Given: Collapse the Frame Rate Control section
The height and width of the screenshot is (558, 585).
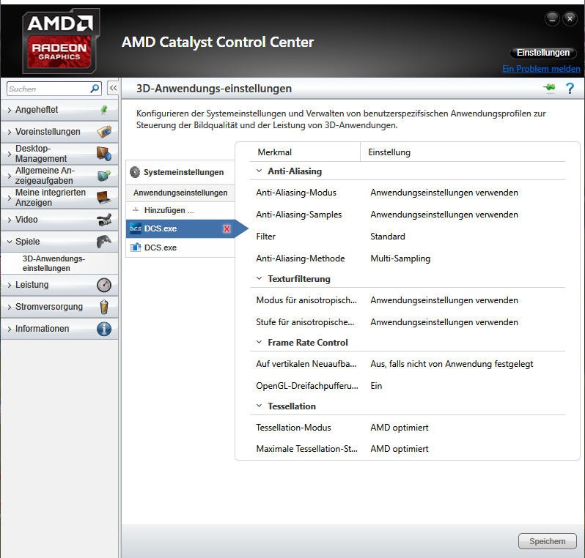Looking at the screenshot, I should tap(259, 342).
